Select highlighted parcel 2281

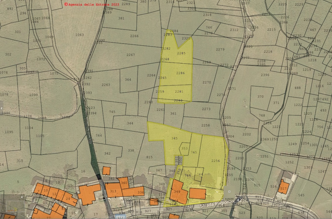point(179,92)
